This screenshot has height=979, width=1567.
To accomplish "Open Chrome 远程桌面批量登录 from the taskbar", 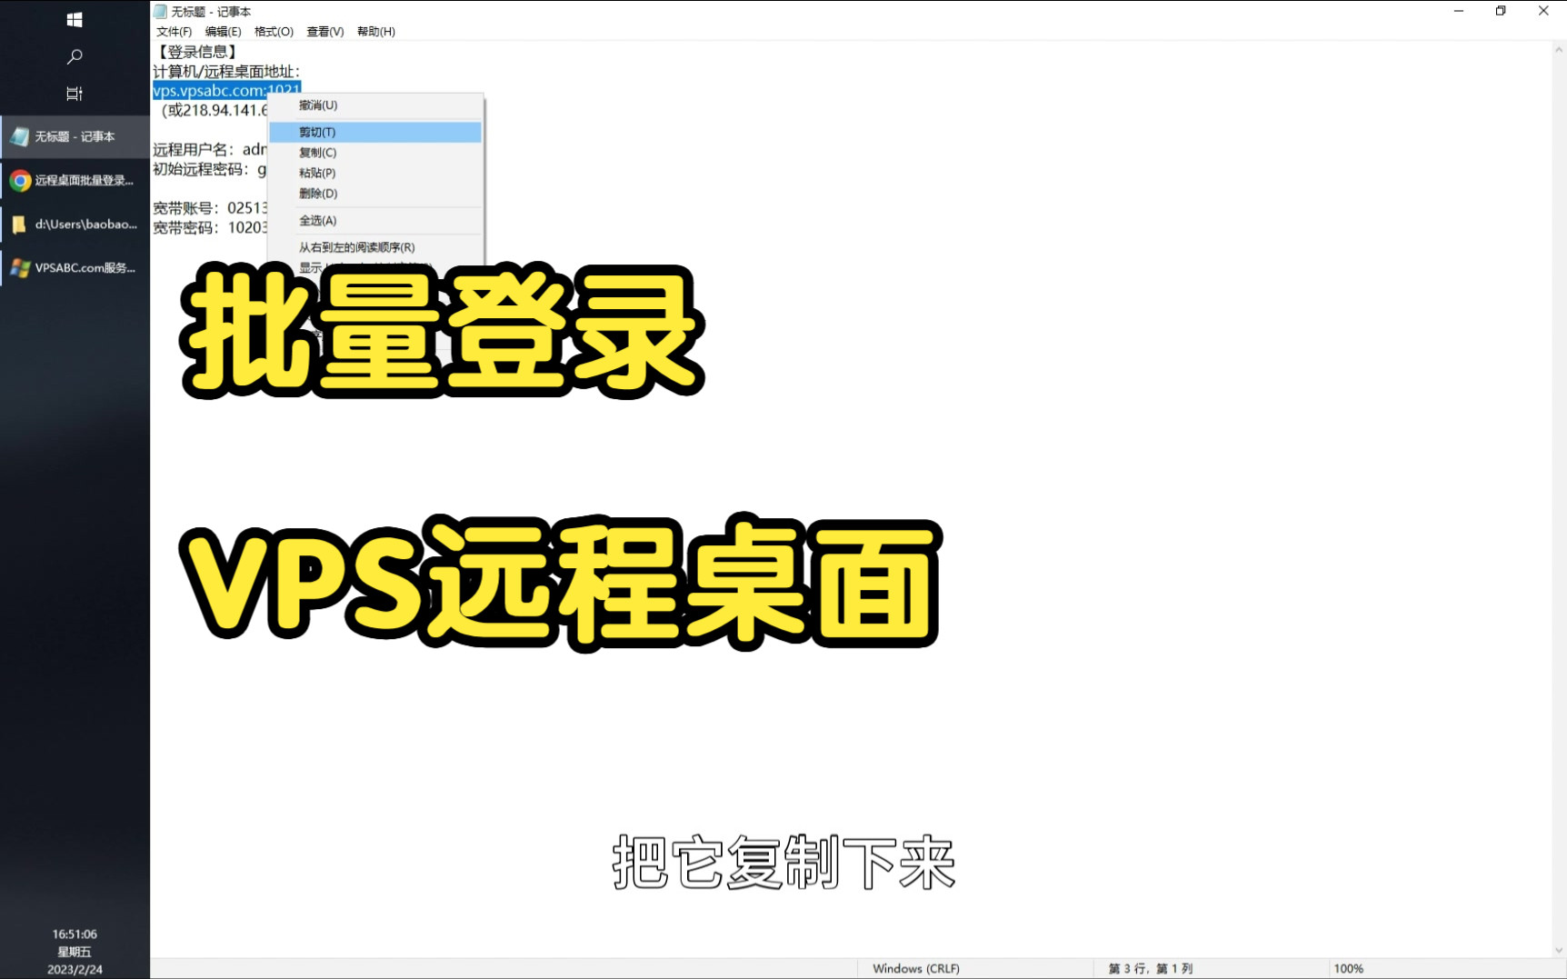I will pos(75,179).
